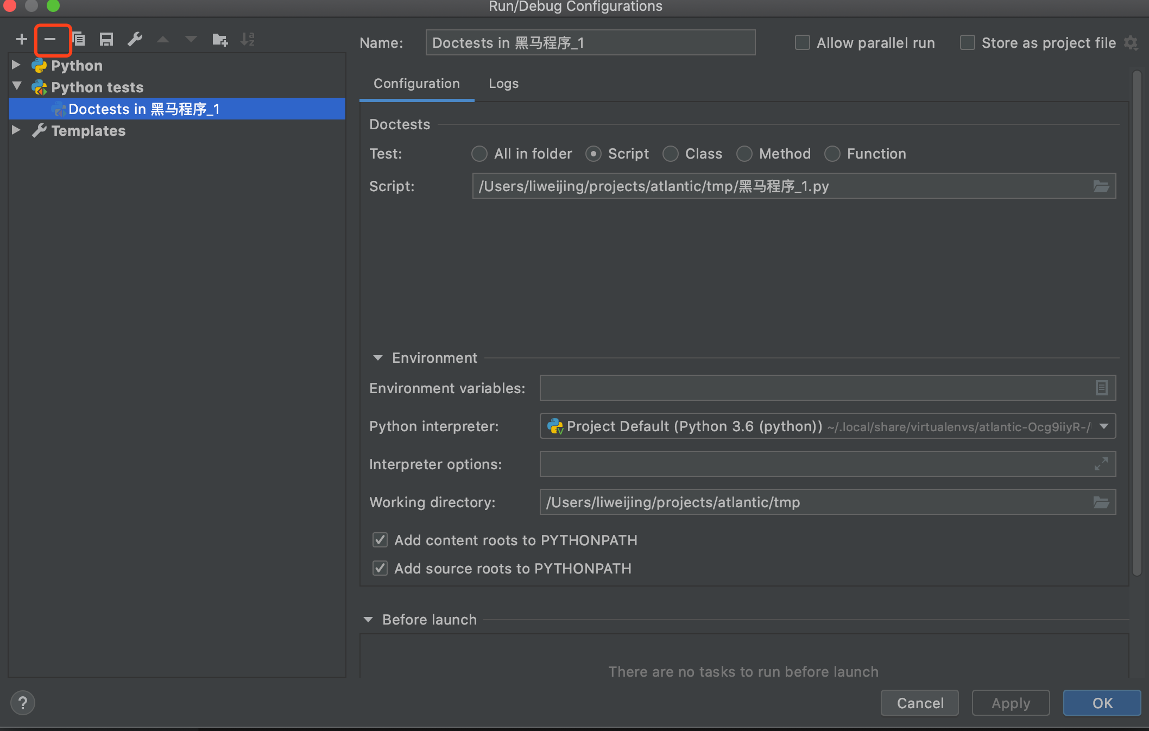Select the Class test radio button
Screen dimensions: 1149x731
671,154
